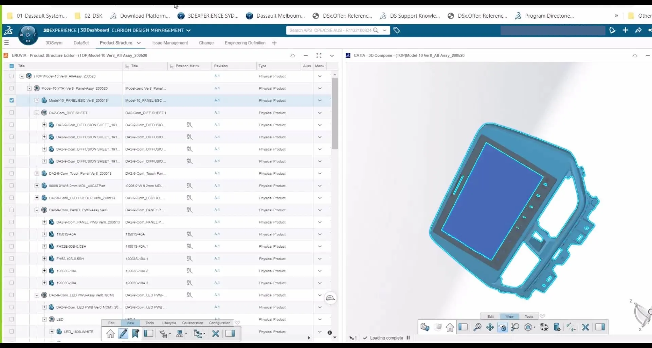Expand the DA2-9-Com_Touch Panel node

[37, 173]
